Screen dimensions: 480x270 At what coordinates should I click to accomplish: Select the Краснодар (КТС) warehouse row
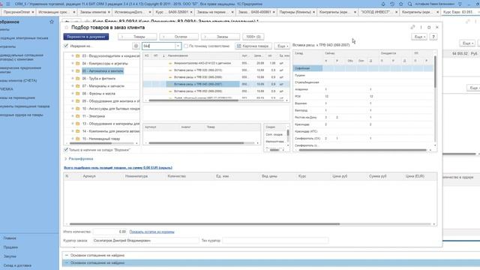point(363,131)
